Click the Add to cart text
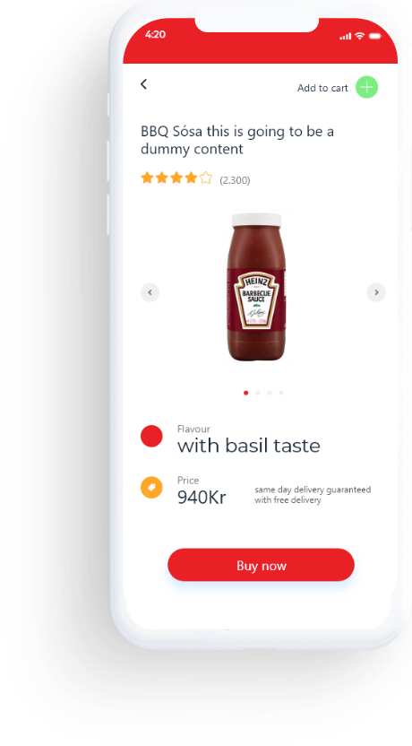 pyautogui.click(x=322, y=88)
